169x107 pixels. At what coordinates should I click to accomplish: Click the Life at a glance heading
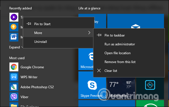click(90, 8)
